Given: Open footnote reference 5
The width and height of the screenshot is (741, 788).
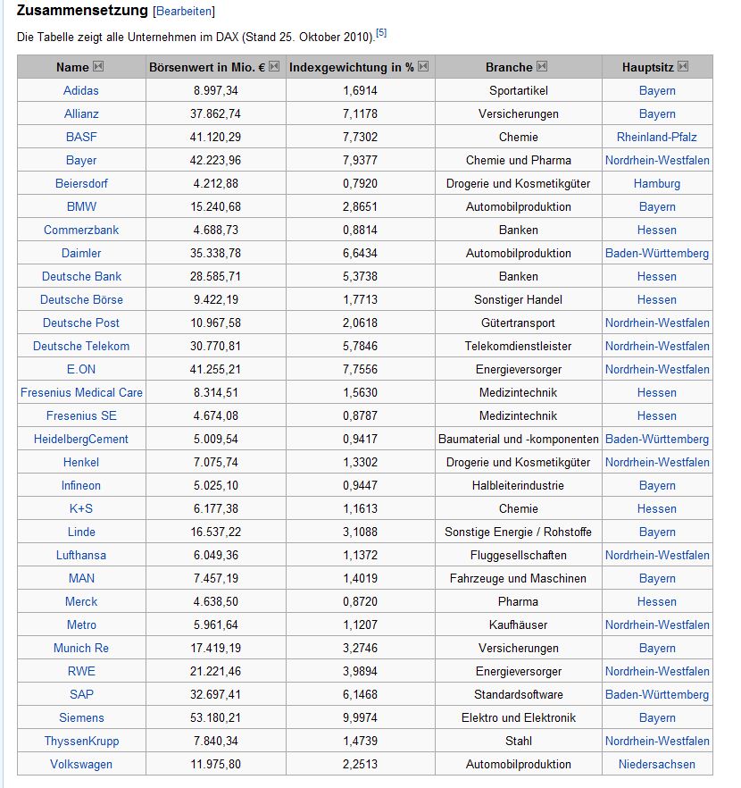Looking at the screenshot, I should pos(381,33).
